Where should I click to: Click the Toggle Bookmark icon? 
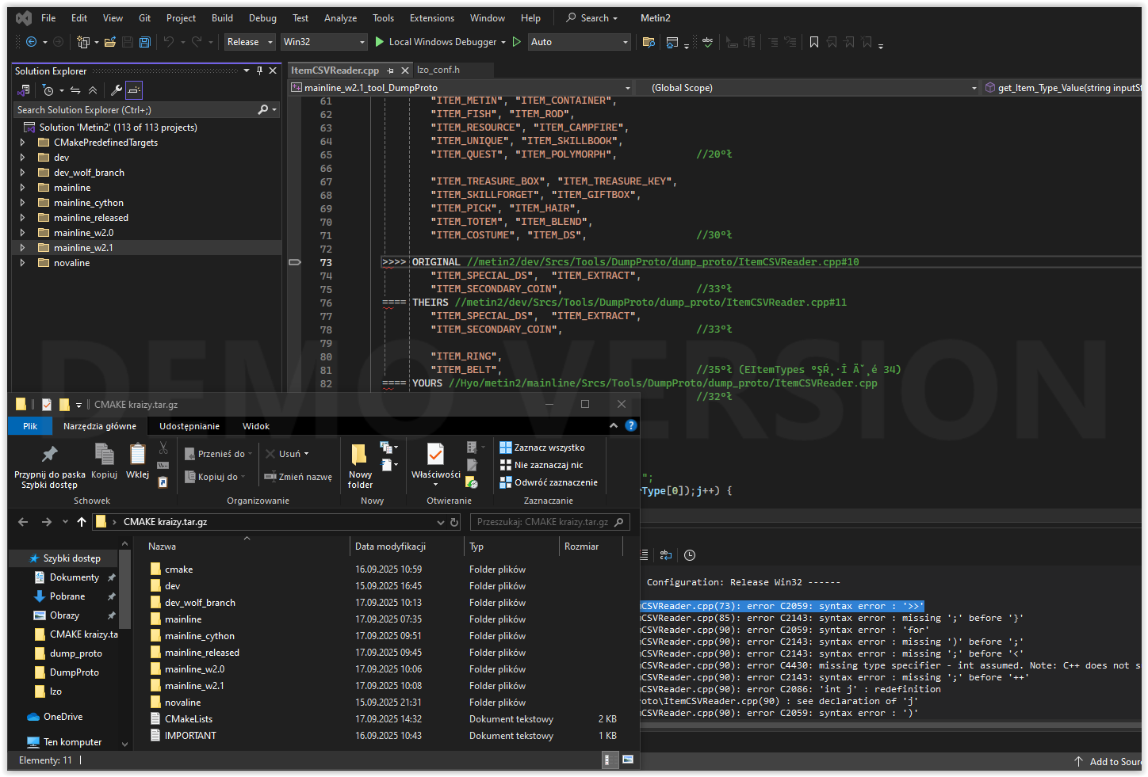click(x=813, y=42)
